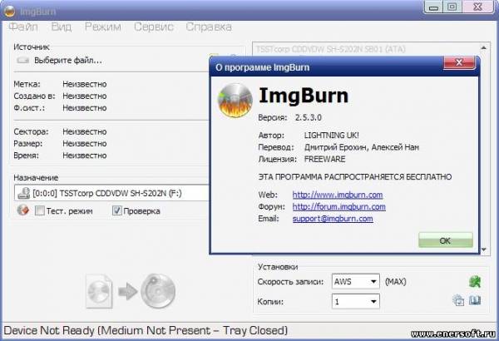Click the (MAX) speed label
The width and height of the screenshot is (499, 341).
pos(396,281)
